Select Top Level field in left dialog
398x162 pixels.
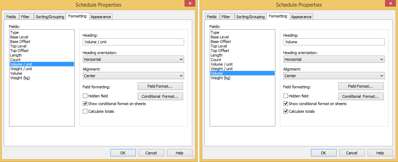click(42, 46)
